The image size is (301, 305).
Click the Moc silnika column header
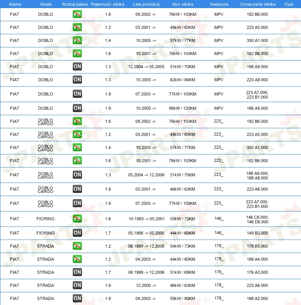pyautogui.click(x=183, y=4)
